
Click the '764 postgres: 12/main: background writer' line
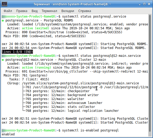62,95
